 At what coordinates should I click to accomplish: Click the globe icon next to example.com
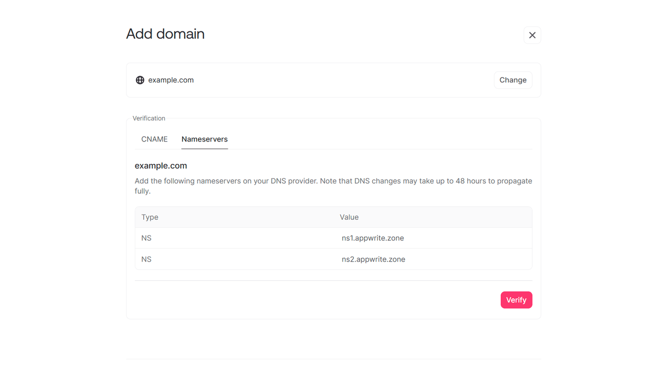pos(140,80)
